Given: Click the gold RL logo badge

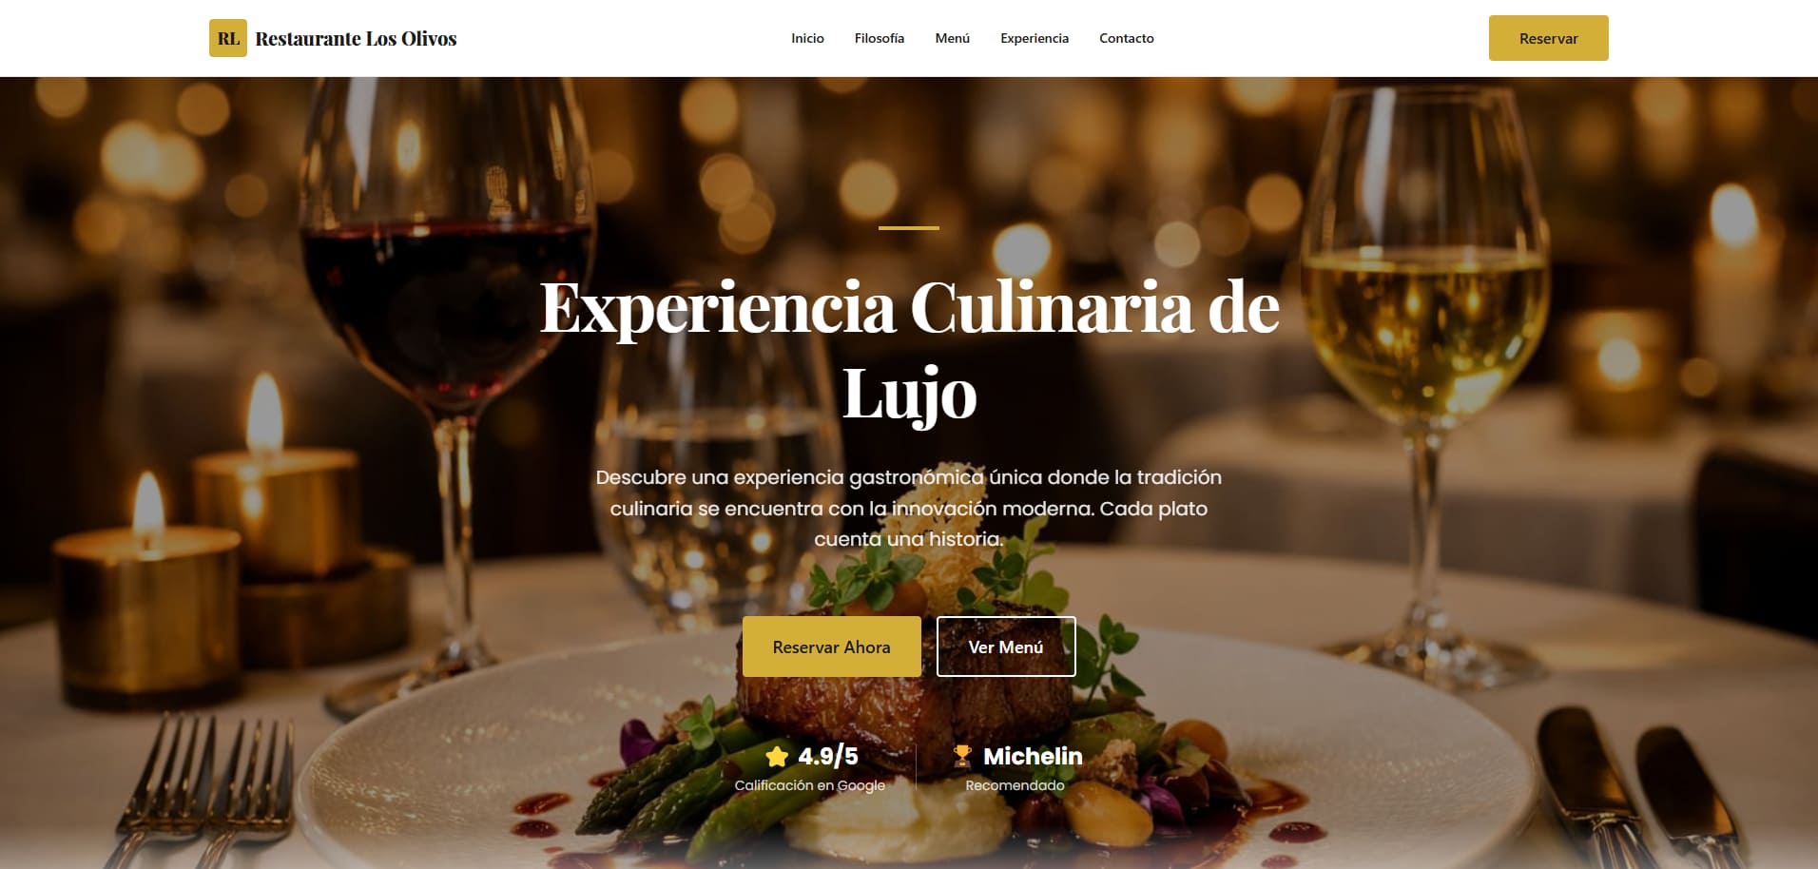Looking at the screenshot, I should pos(228,38).
